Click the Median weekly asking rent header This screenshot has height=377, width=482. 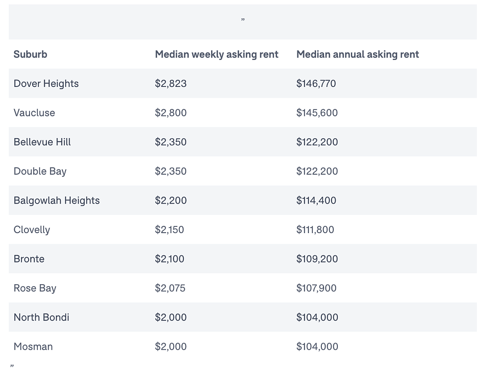click(x=216, y=54)
